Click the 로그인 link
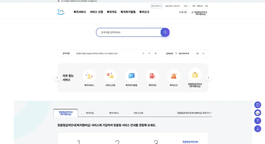 click(183, 12)
